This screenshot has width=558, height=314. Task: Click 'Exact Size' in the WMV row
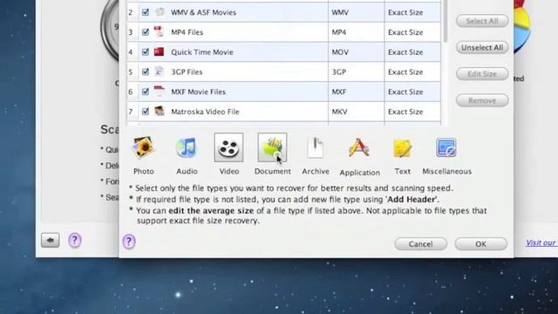(x=405, y=12)
